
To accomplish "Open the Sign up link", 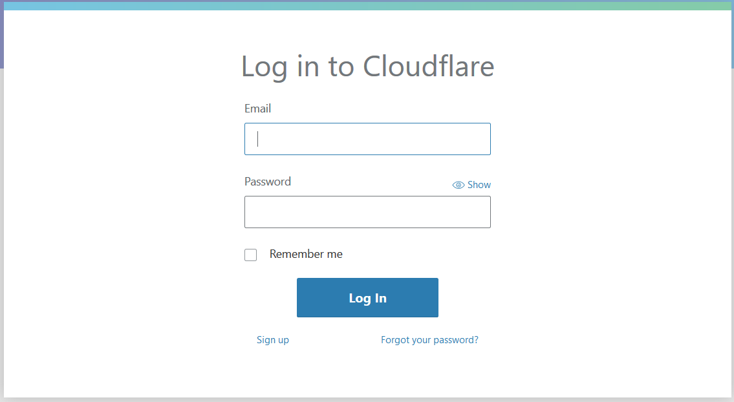I will [x=272, y=340].
